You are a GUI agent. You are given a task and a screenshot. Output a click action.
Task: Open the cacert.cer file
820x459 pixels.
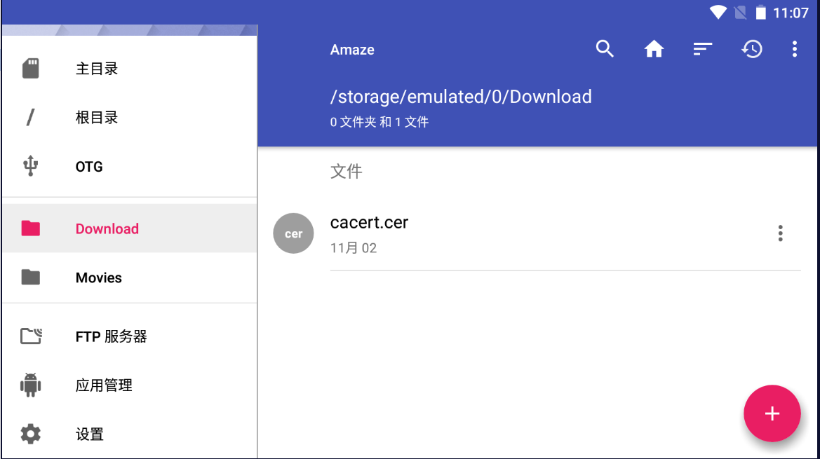(369, 223)
